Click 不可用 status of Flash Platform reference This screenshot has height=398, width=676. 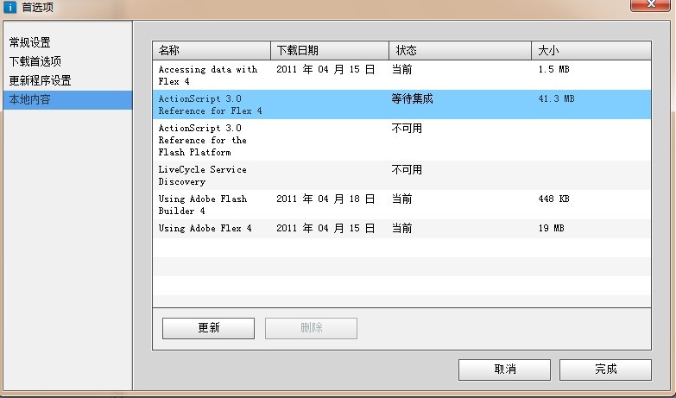tap(407, 128)
